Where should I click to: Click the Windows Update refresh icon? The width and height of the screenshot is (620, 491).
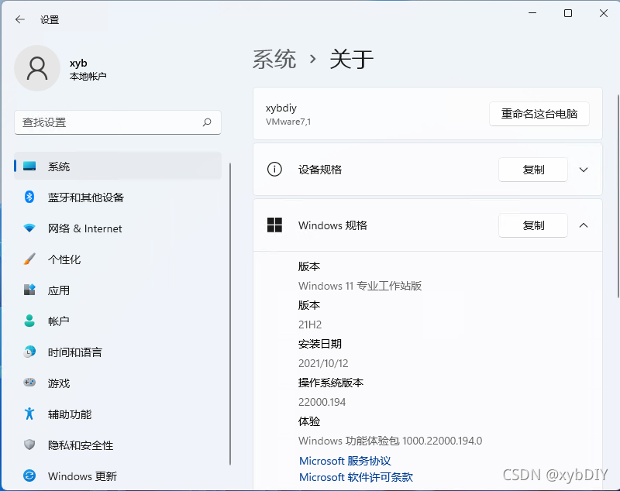click(29, 476)
